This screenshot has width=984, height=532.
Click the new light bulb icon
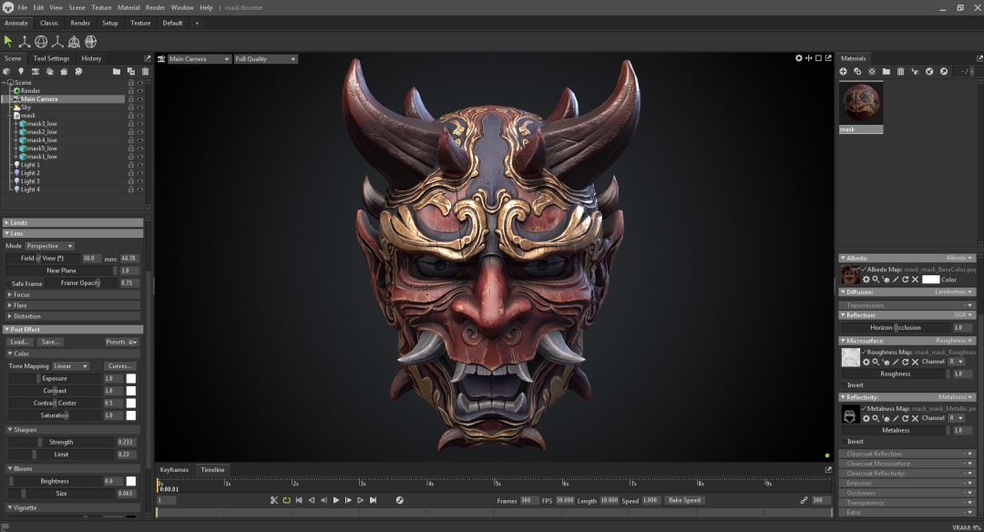(21, 71)
